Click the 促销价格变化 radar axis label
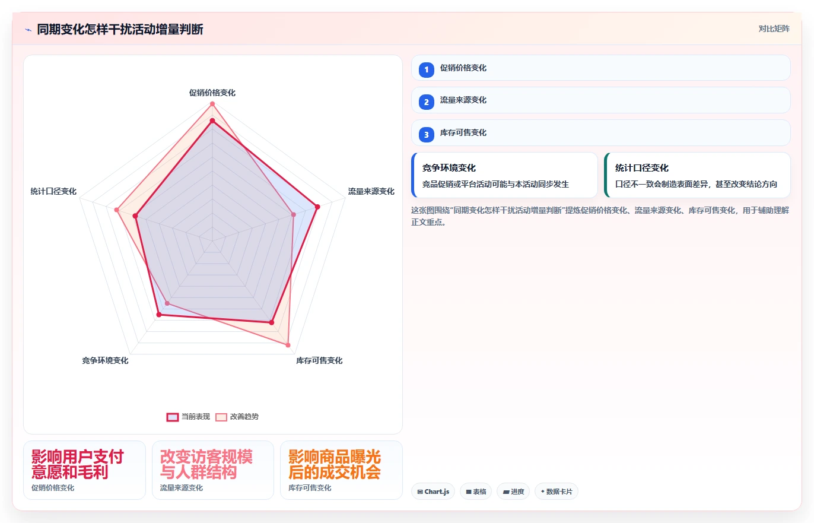This screenshot has width=814, height=523. (x=212, y=93)
